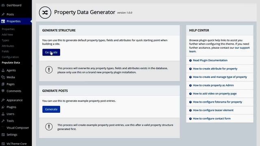Click help icon beside create attribute link

point(191,69)
